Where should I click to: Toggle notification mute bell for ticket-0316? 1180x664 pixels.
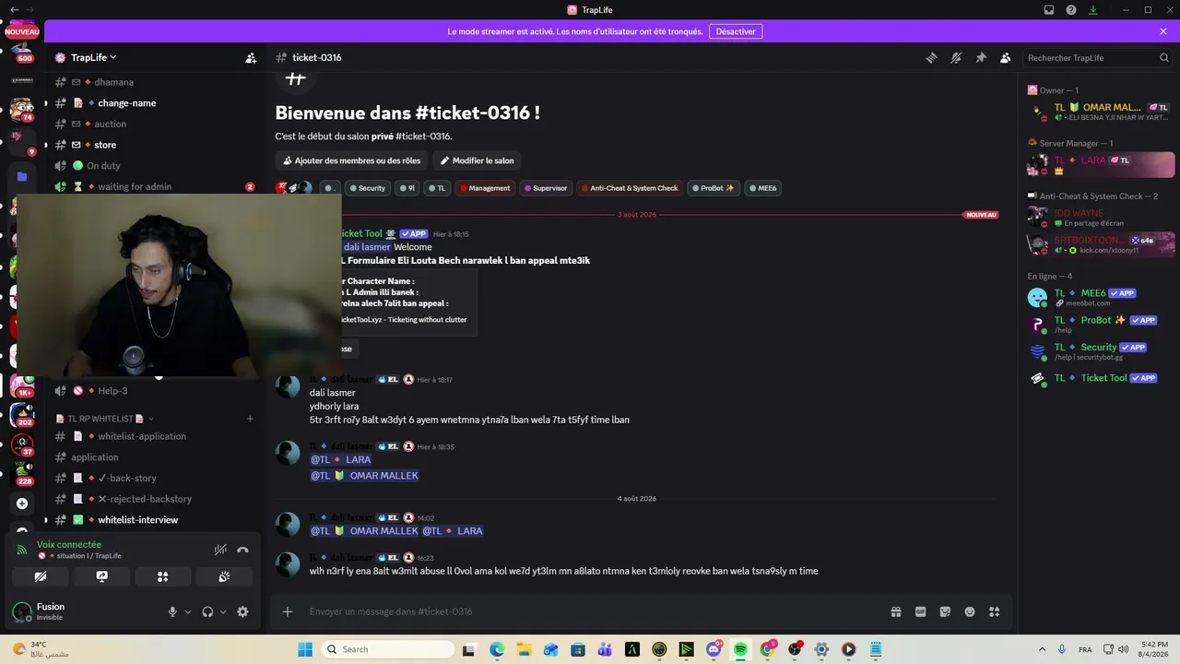(x=956, y=57)
